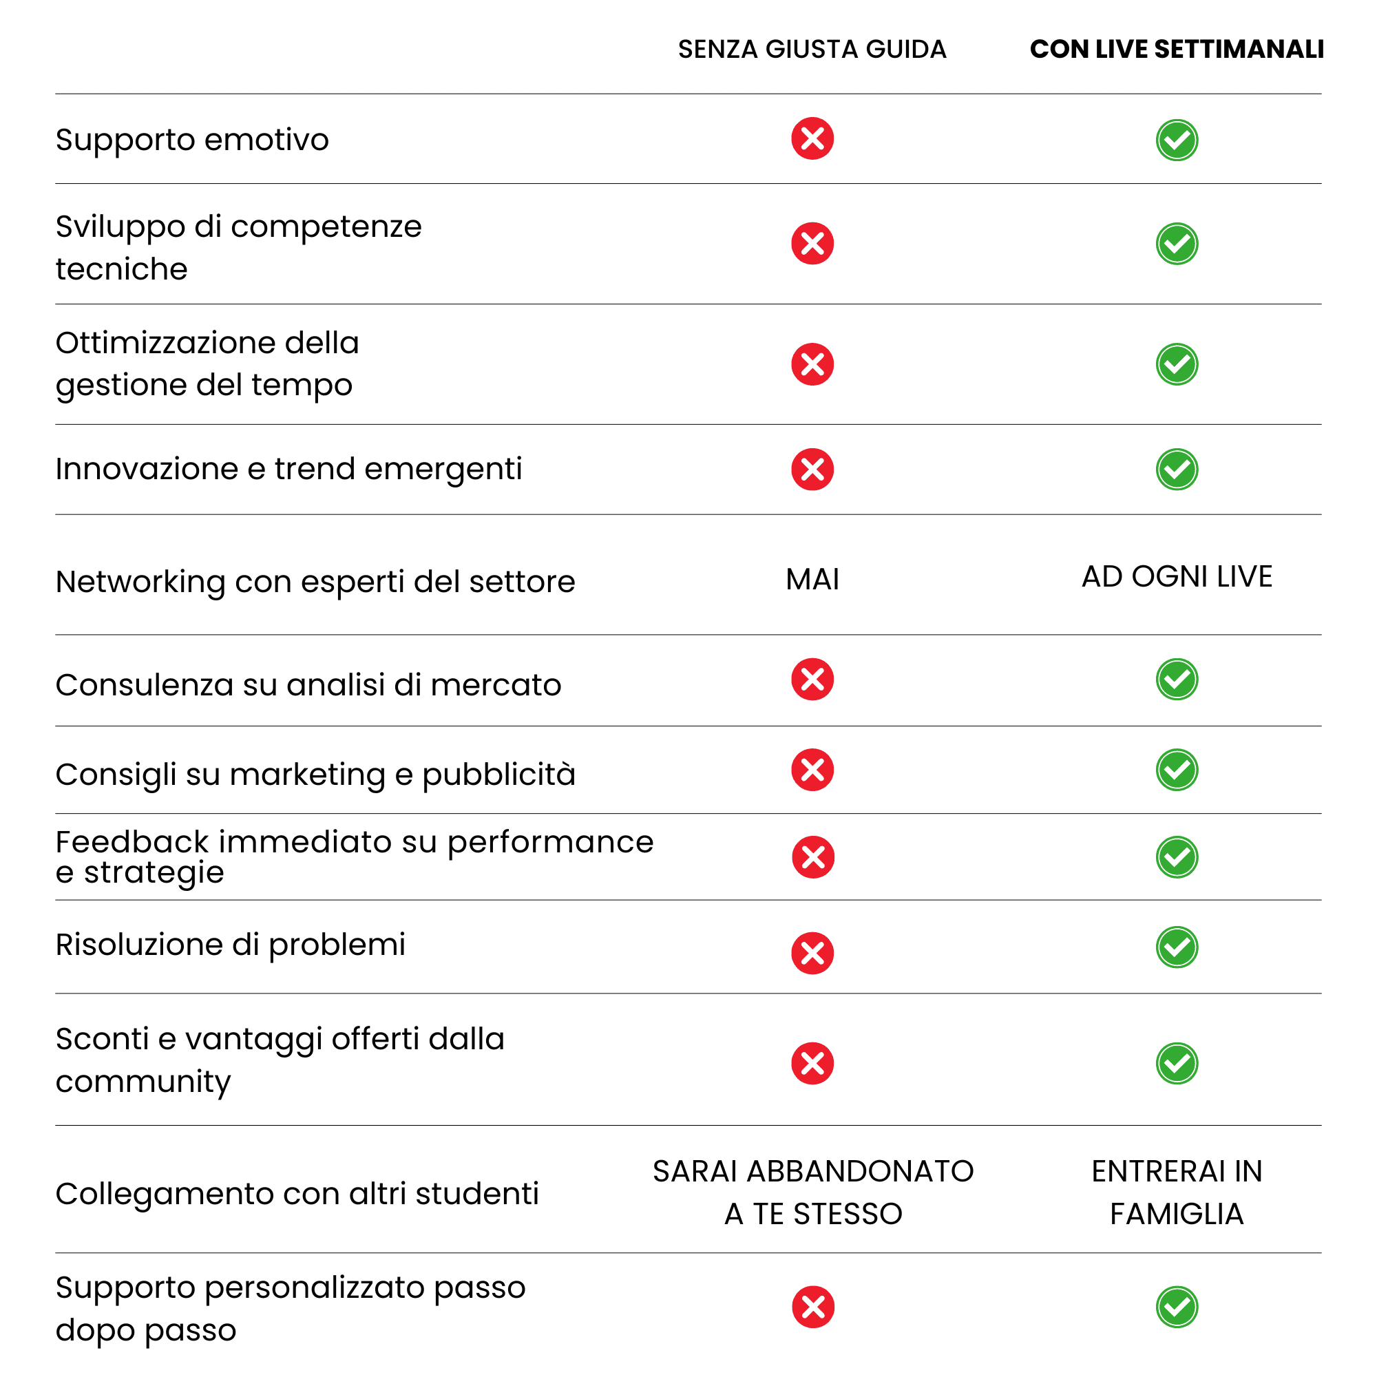
Task: Click green check in Innovazione e trend emergenti row
Action: coord(1177,469)
